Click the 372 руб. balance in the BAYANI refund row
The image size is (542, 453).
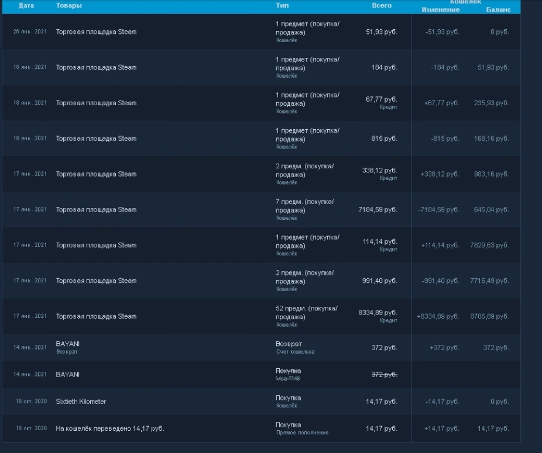pyautogui.click(x=496, y=348)
